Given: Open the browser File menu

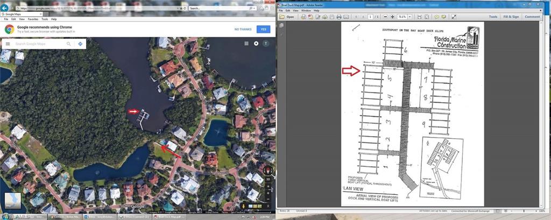Looking at the screenshot, I should pyautogui.click(x=5, y=19).
